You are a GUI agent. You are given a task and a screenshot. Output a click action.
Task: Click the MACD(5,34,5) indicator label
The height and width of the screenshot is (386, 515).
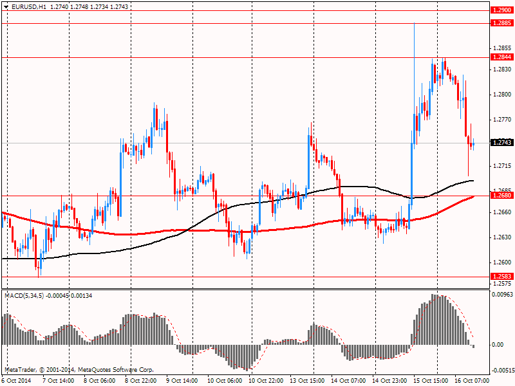point(24,296)
